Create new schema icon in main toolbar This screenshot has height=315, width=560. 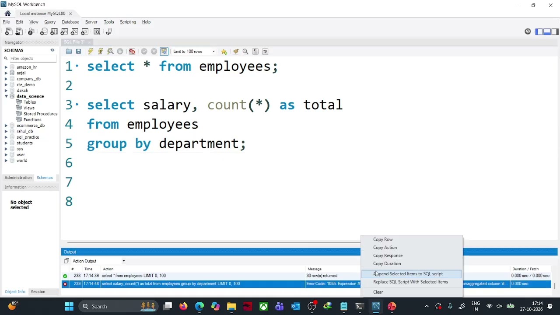[x=44, y=31]
